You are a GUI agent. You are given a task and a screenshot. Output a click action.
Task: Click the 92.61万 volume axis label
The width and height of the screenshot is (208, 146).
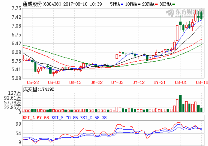[12, 98]
